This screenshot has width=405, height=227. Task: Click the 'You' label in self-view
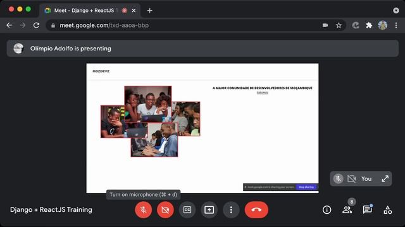tap(366, 178)
